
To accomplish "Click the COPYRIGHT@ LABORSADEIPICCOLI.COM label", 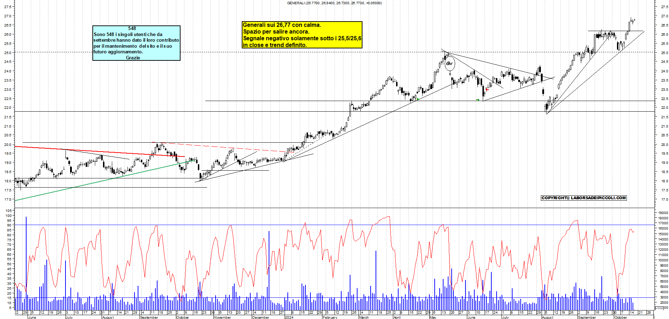I will point(584,198).
